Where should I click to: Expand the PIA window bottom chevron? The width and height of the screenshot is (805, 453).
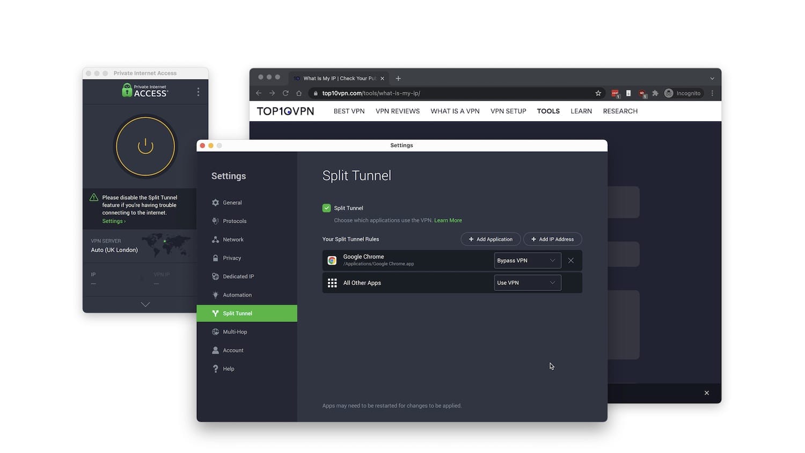click(x=145, y=304)
